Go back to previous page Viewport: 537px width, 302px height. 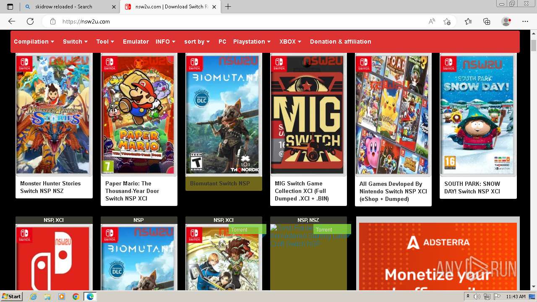pos(12,21)
